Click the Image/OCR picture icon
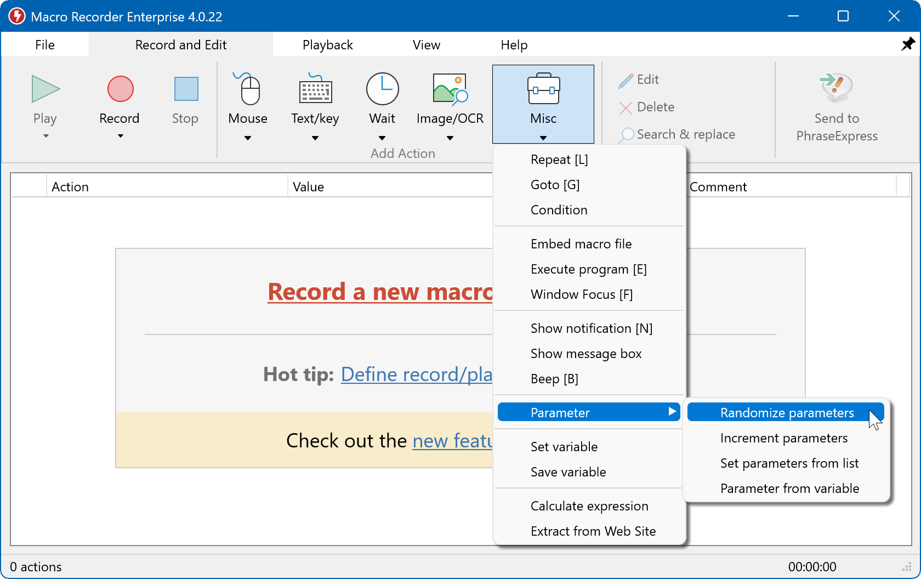Viewport: 921px width, 579px height. pos(450,89)
